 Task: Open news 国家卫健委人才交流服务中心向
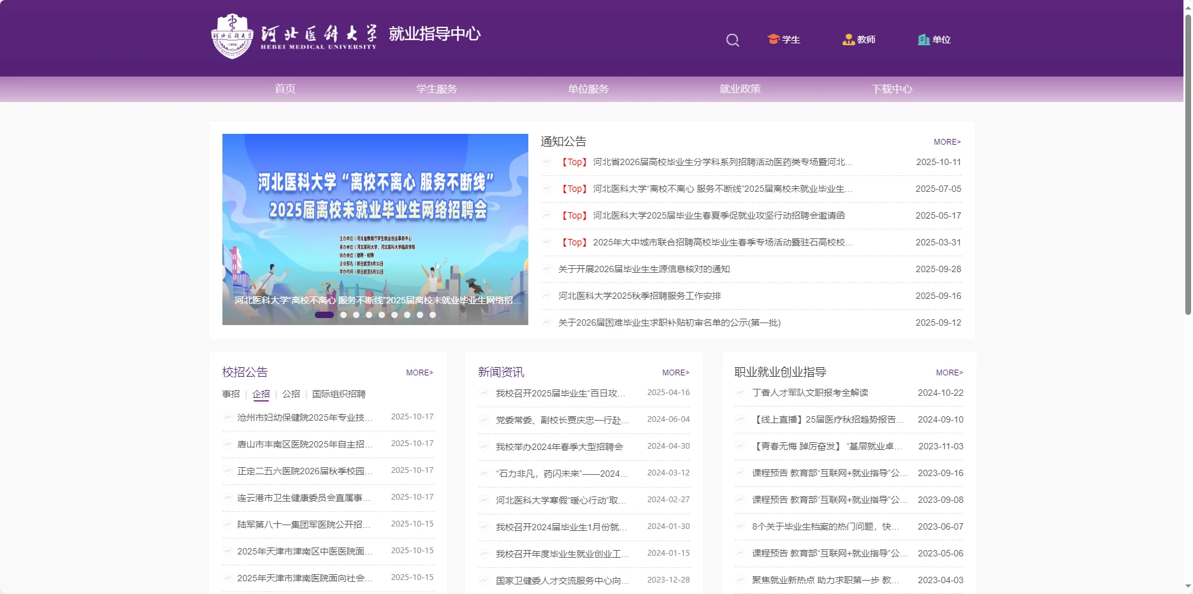(562, 581)
